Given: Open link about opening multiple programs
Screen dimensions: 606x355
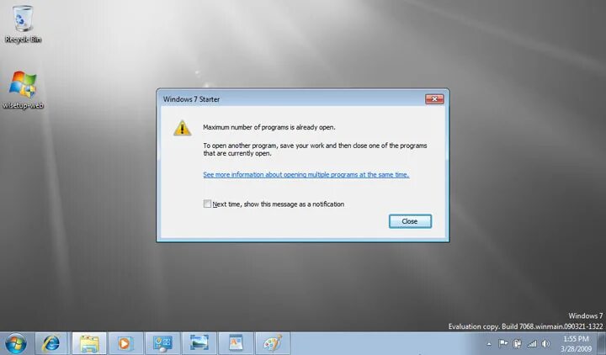Looking at the screenshot, I should [x=306, y=175].
